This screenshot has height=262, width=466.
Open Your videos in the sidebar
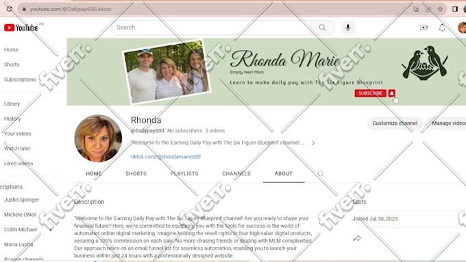[x=17, y=134]
